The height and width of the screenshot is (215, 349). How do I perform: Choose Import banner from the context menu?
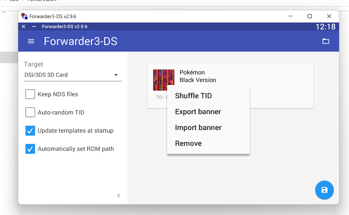coord(208,128)
